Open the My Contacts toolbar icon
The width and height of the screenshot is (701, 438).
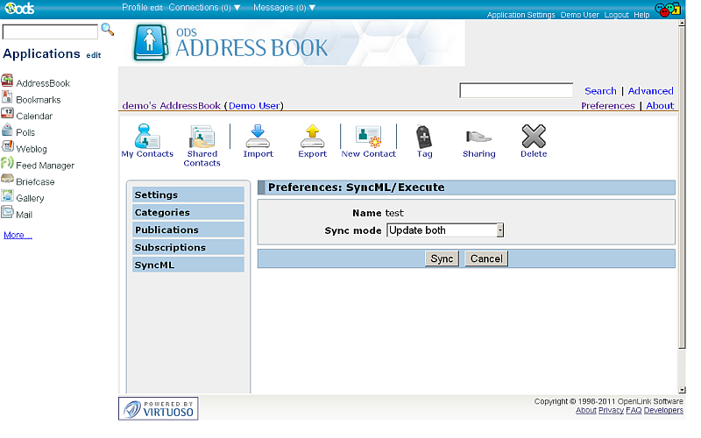pyautogui.click(x=147, y=137)
